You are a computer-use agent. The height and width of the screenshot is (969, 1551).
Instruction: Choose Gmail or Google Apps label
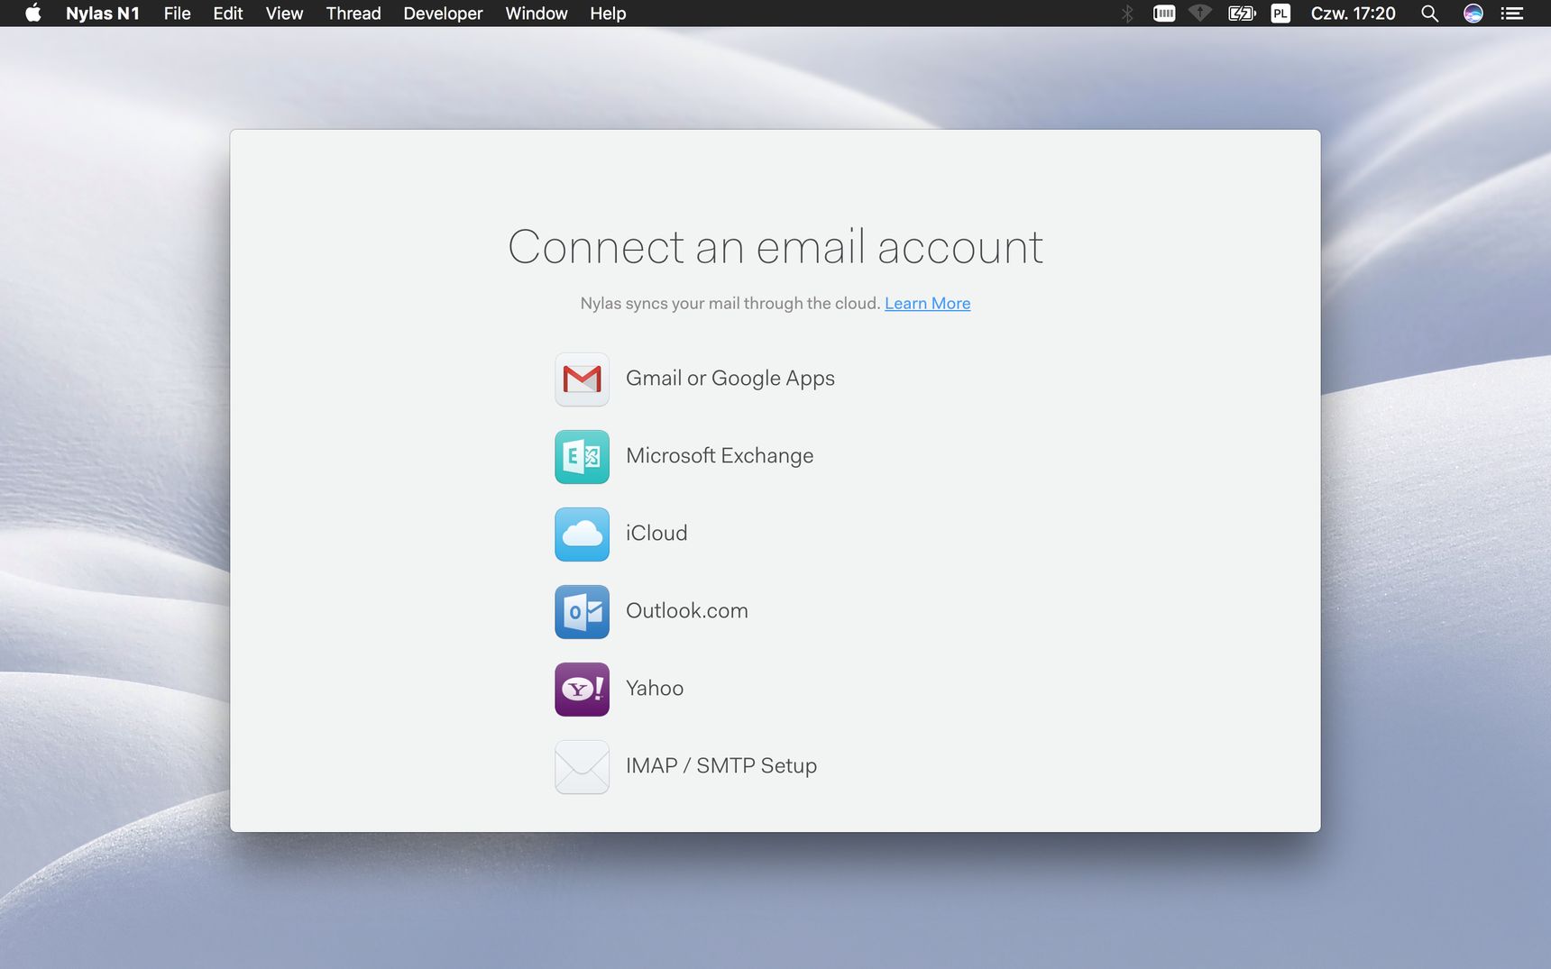click(730, 379)
